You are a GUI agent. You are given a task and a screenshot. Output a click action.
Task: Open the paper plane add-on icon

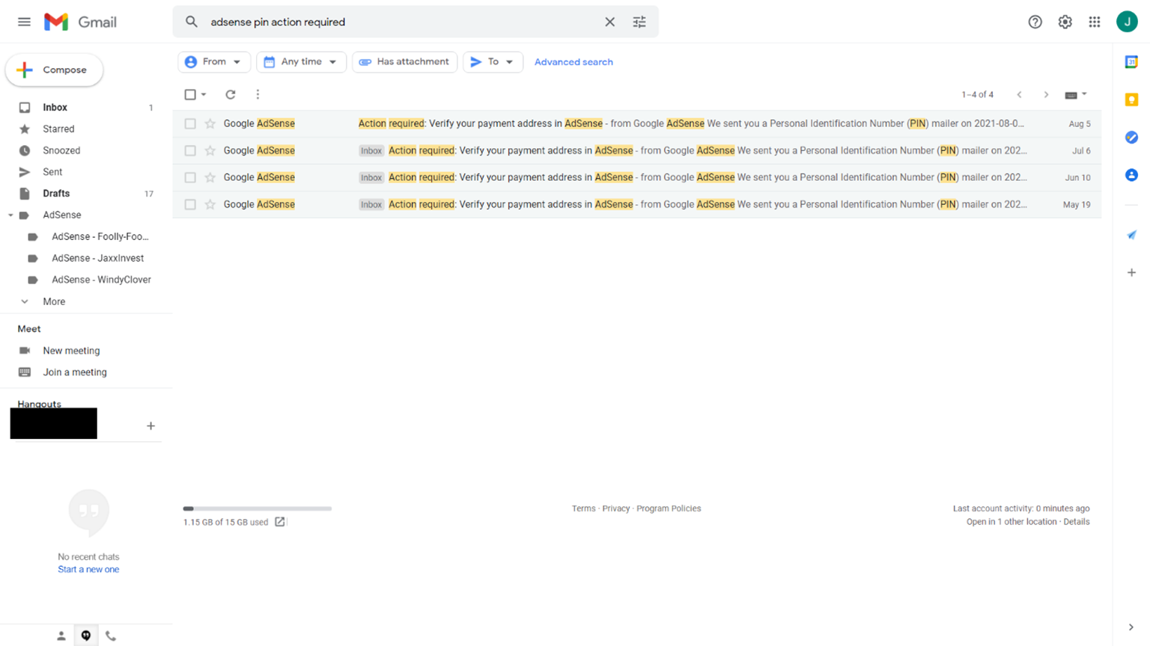[x=1131, y=235]
